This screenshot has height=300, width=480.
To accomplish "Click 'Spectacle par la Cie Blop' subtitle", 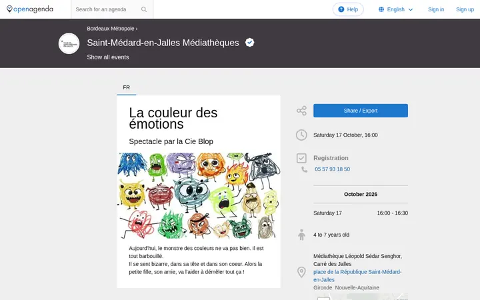I will point(171,141).
